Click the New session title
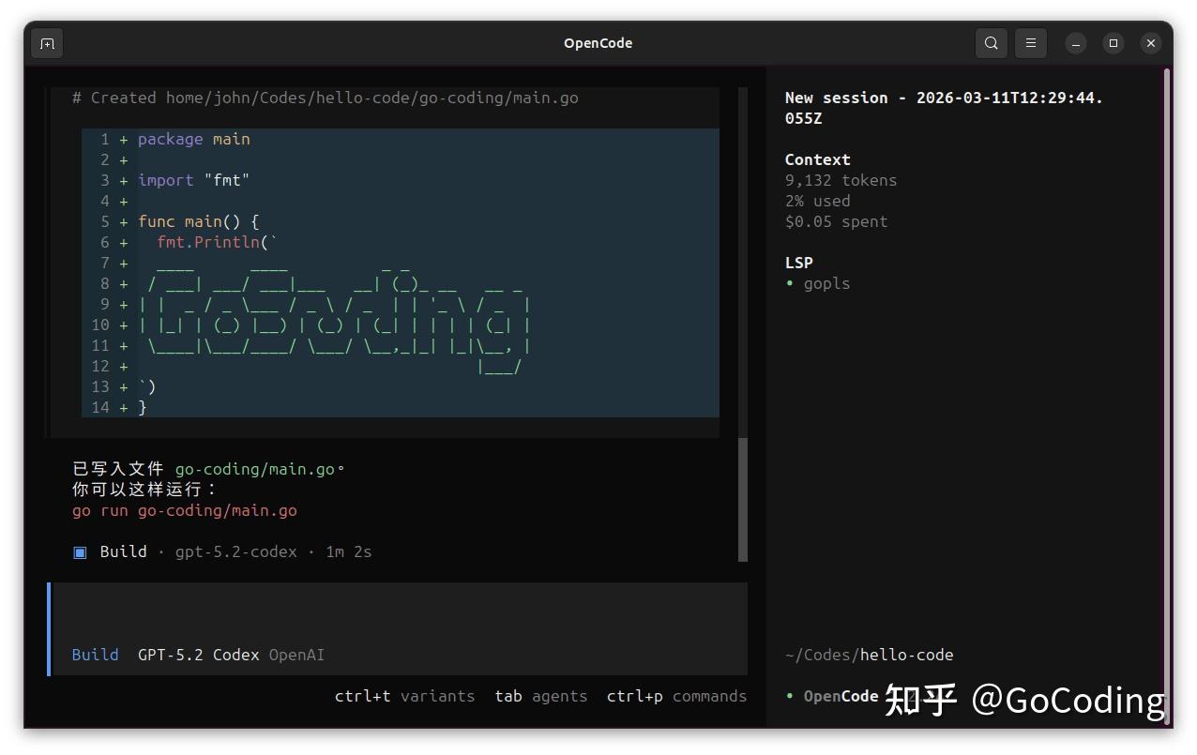The image size is (1197, 755). tap(944, 108)
